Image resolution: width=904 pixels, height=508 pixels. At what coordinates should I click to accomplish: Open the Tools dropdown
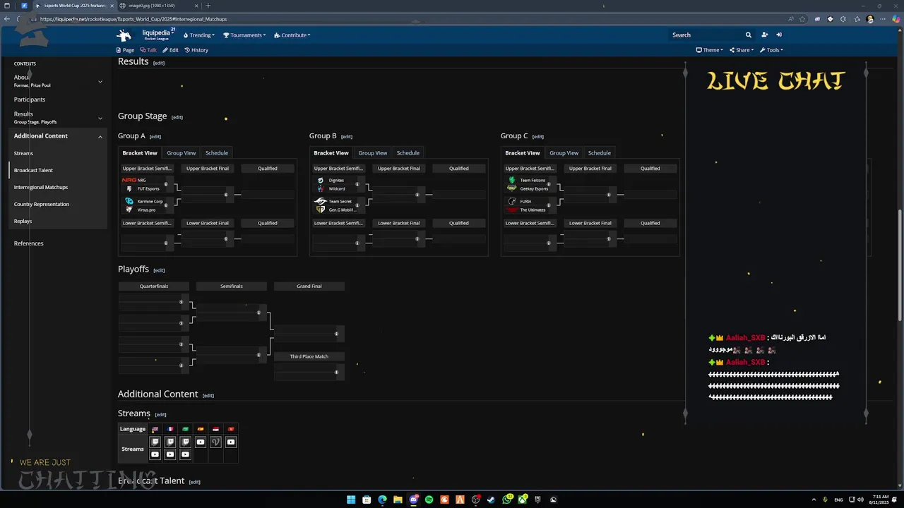click(771, 50)
